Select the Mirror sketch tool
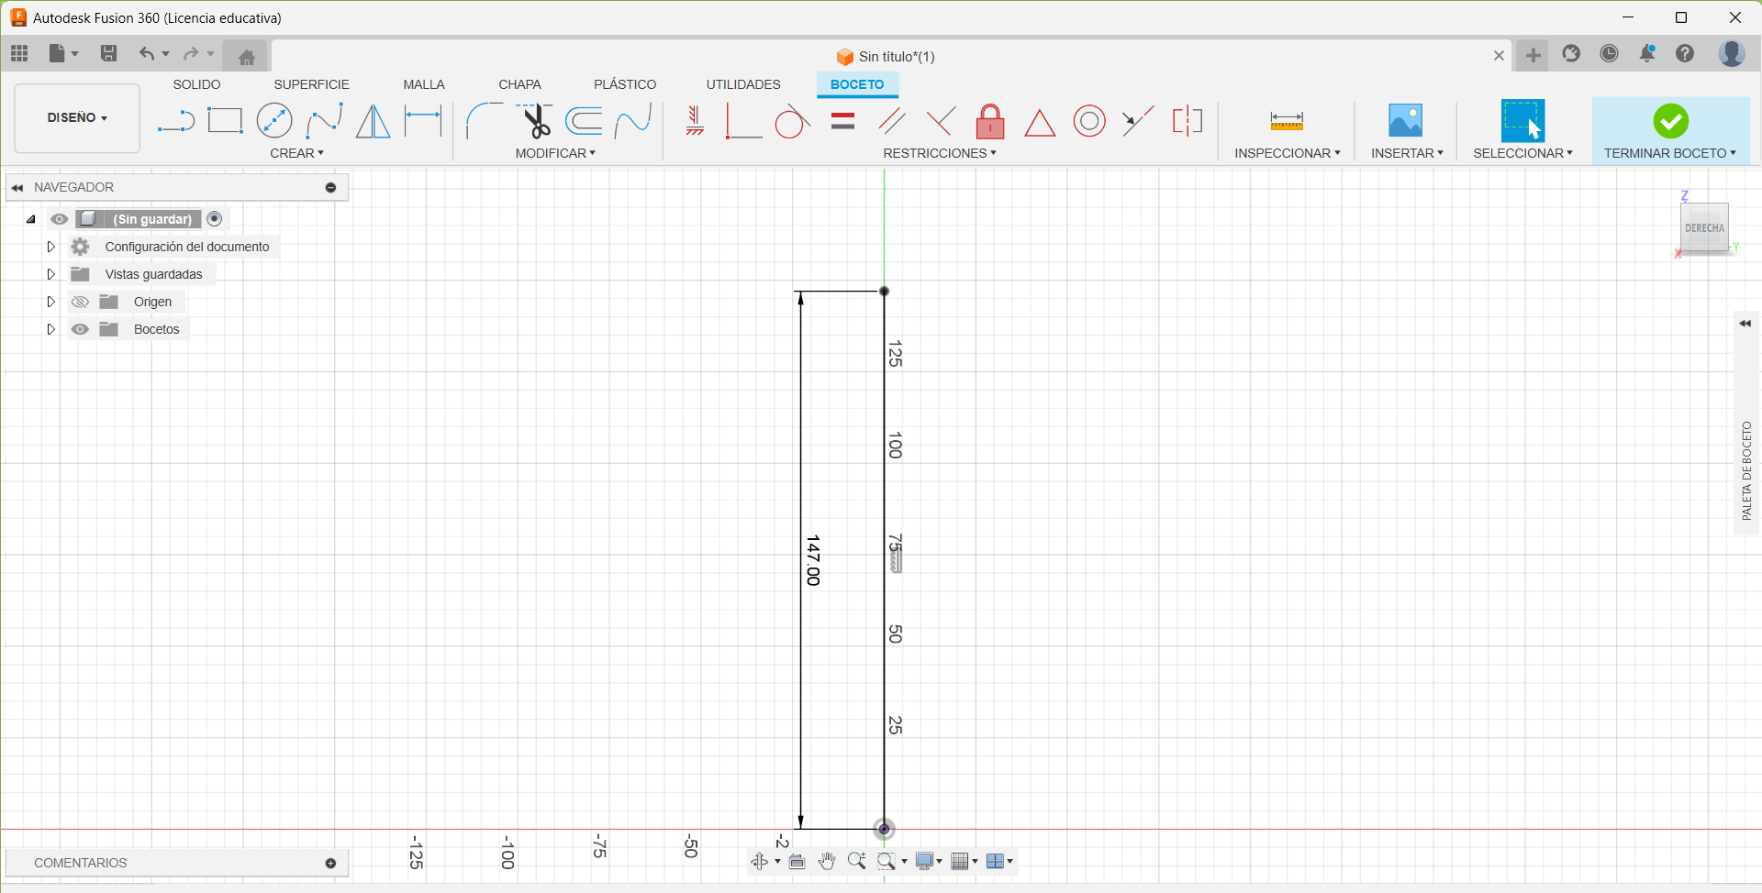Image resolution: width=1762 pixels, height=893 pixels. tap(373, 121)
